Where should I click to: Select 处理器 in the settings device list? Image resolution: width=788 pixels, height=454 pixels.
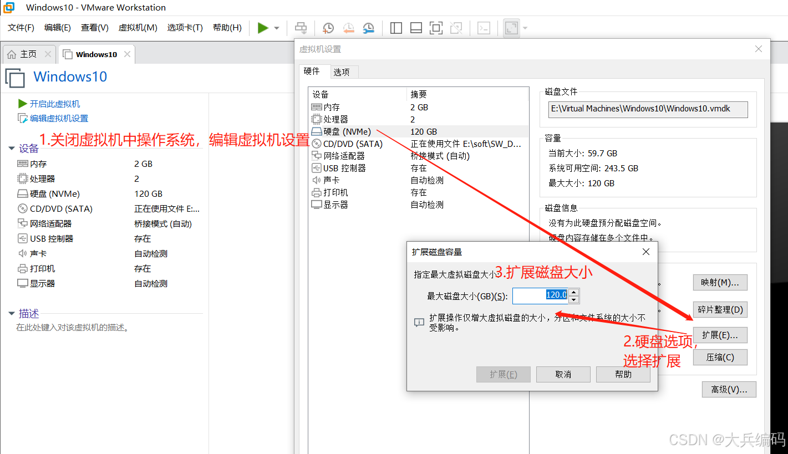click(419, 119)
